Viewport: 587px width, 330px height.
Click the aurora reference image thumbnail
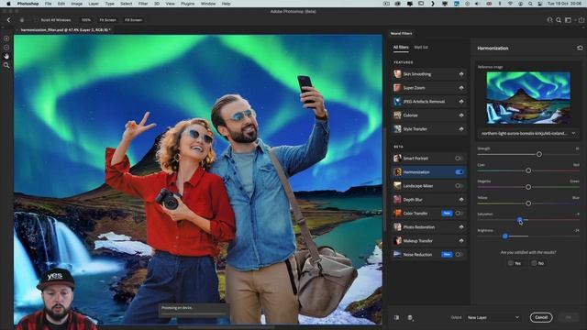528,98
